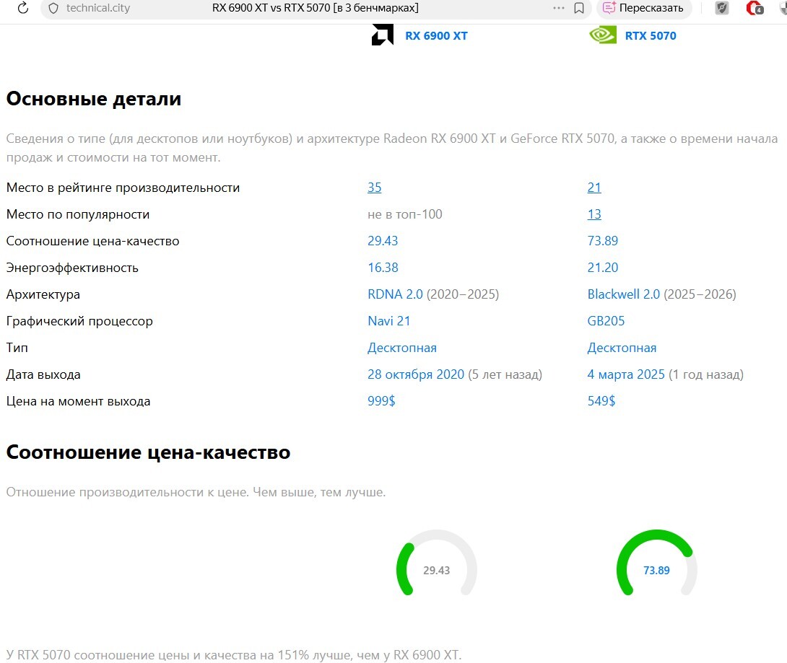Open the GB205 GPU link

click(x=606, y=321)
